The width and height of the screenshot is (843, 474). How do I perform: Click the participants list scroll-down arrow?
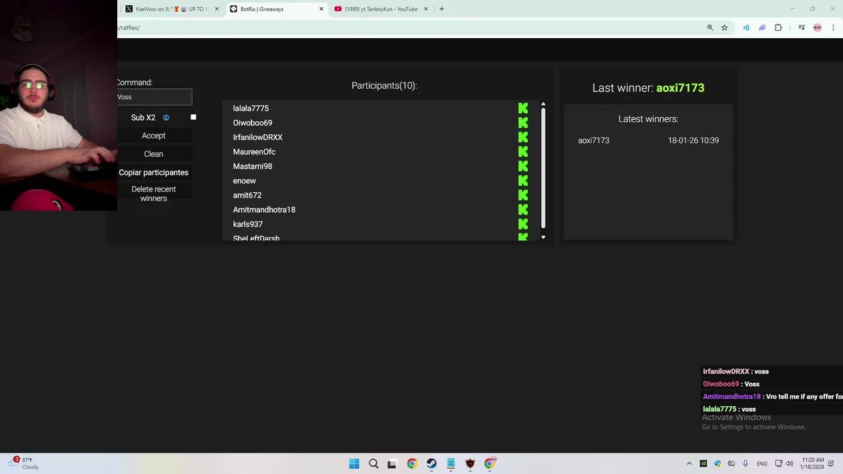point(543,237)
